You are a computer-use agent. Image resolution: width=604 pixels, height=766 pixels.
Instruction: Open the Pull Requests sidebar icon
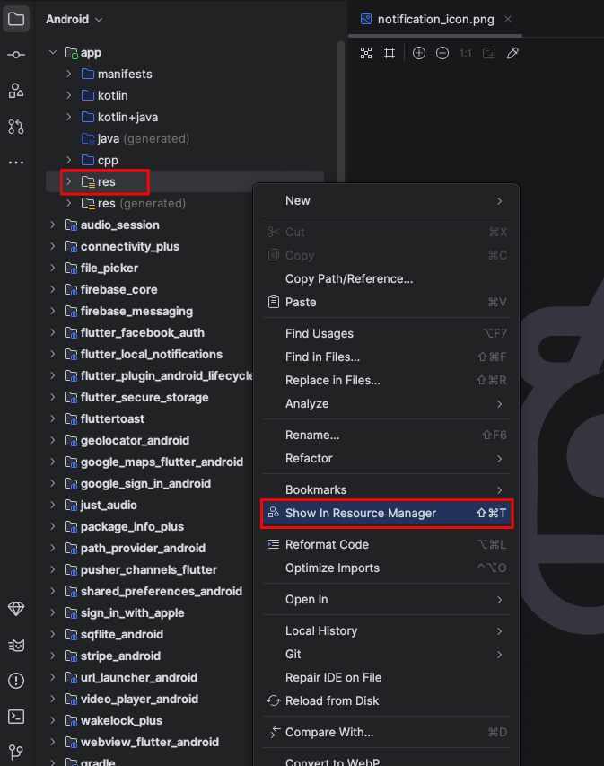point(16,127)
